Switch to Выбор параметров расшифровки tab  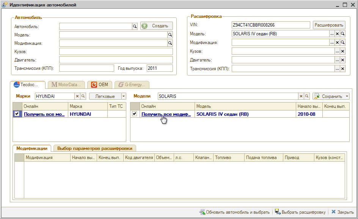pyautogui.click(x=95, y=148)
